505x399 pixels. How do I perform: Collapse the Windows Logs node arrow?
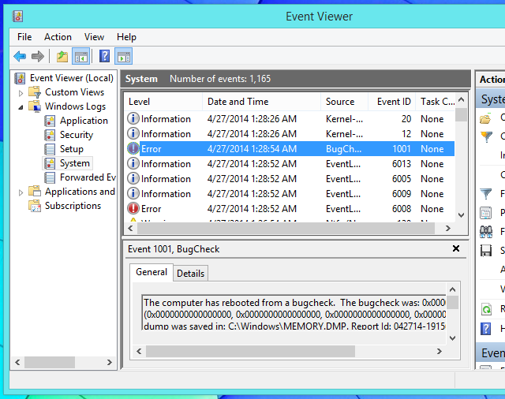[x=21, y=107]
